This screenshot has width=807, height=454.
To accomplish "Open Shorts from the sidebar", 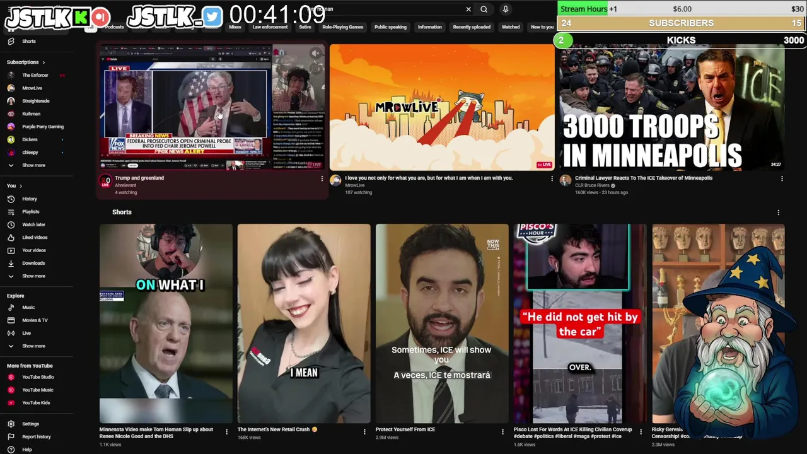I will pyautogui.click(x=28, y=41).
